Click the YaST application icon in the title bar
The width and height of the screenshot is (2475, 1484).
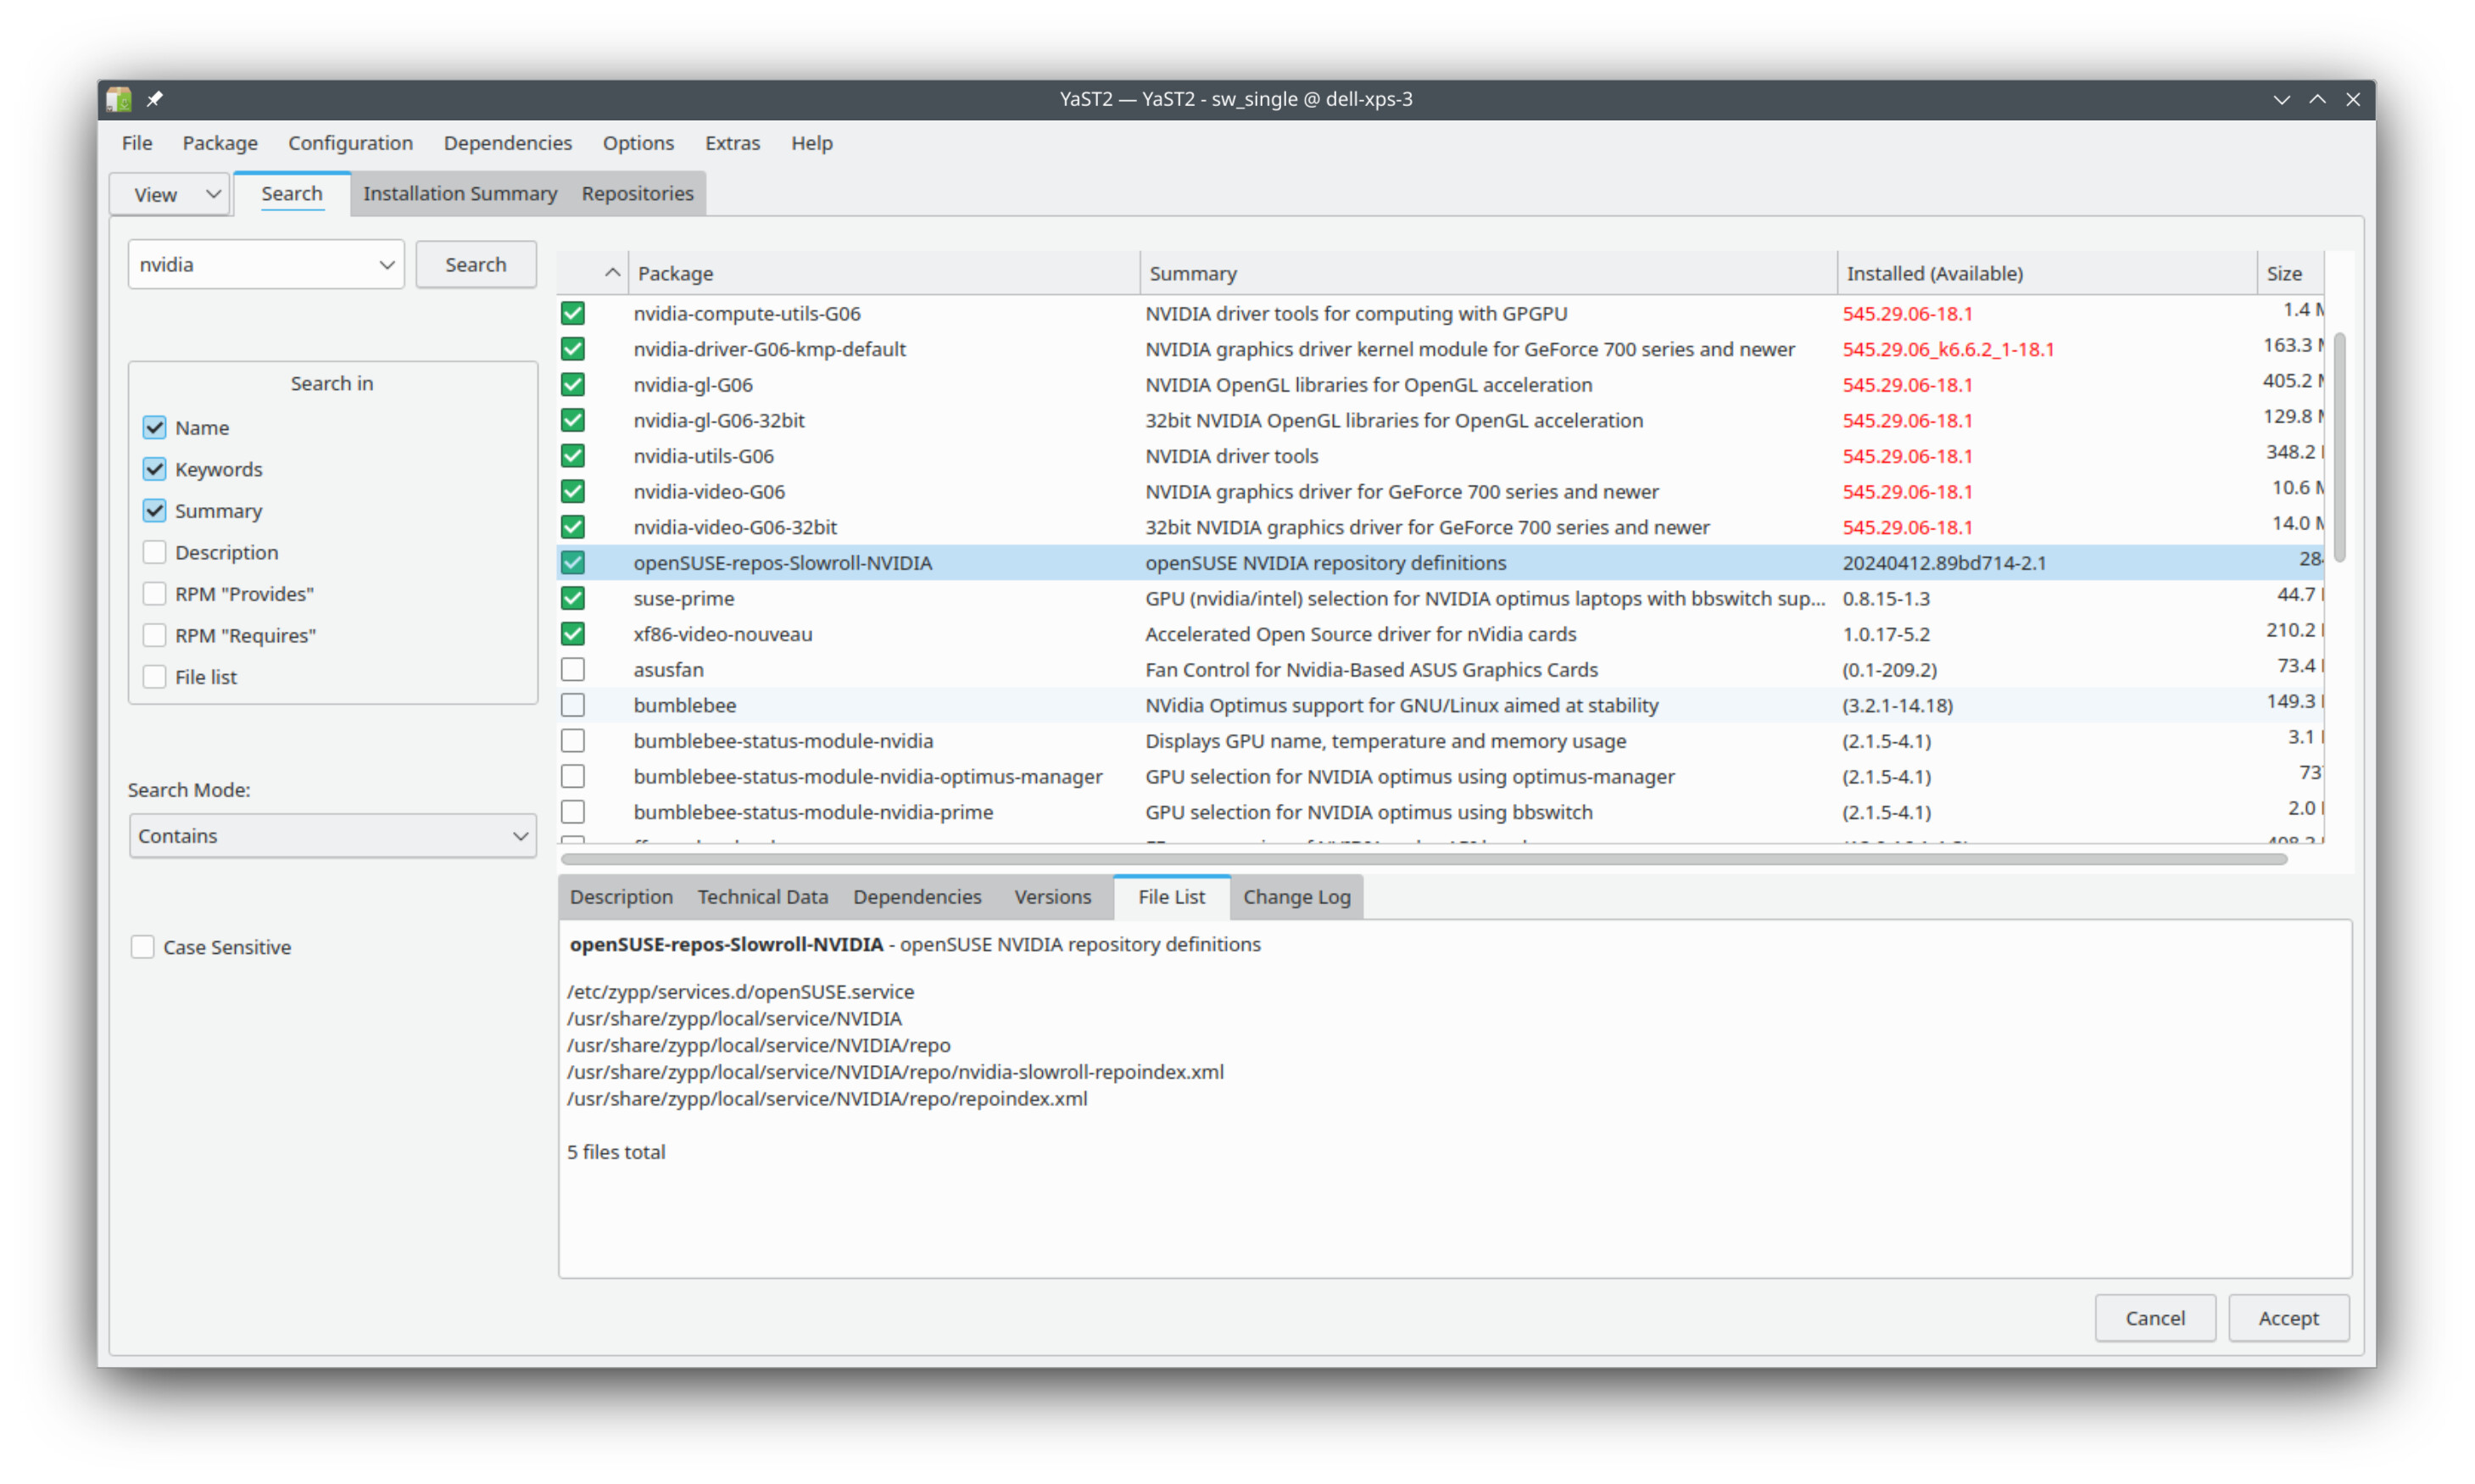pos(119,99)
